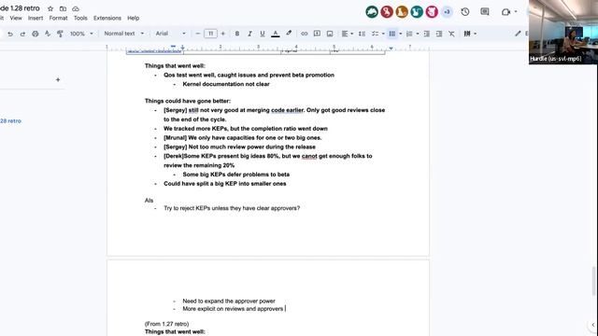Decrease the font size
Viewport: 598px width, 336px height.
point(197,34)
